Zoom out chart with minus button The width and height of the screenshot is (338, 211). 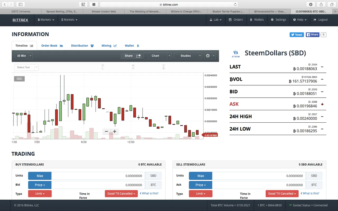click(x=106, y=131)
